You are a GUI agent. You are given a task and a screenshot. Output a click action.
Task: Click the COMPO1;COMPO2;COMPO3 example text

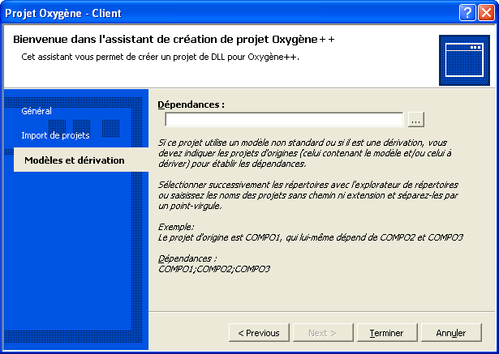pyautogui.click(x=214, y=269)
